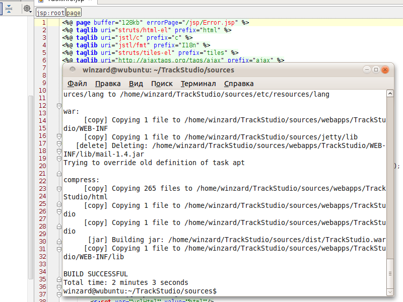Click the terminal window's title bar icon
Viewport: 403px width, 302px height.
(x=73, y=70)
